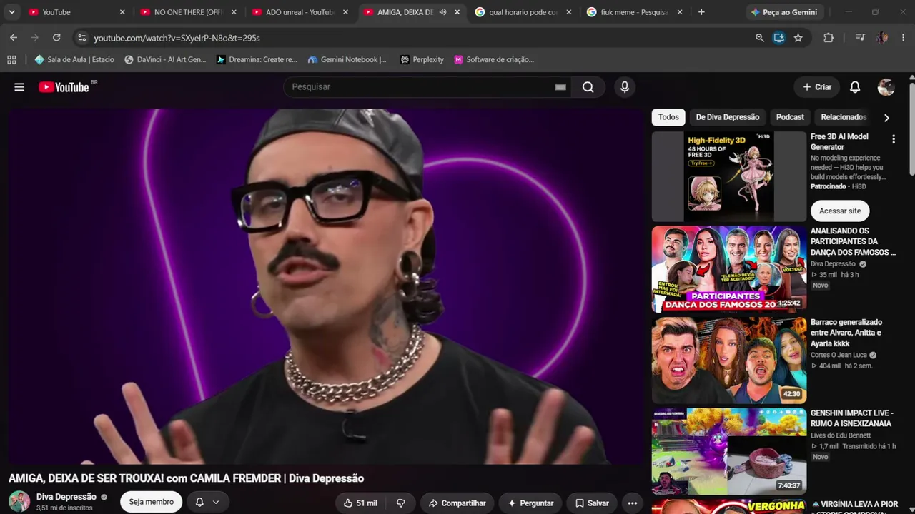Image resolution: width=915 pixels, height=514 pixels.
Task: Go back to previous page
Action: pyautogui.click(x=14, y=38)
